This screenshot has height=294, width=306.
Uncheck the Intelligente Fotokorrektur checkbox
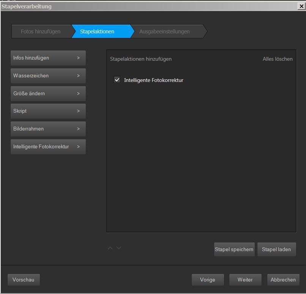pyautogui.click(x=117, y=80)
